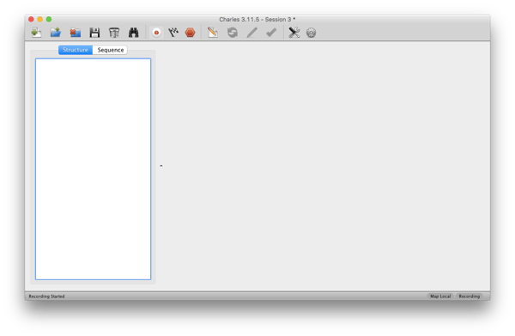Click the Charles 3.11.5 - Session 3 window title
This screenshot has height=336, width=515.
tap(257, 20)
